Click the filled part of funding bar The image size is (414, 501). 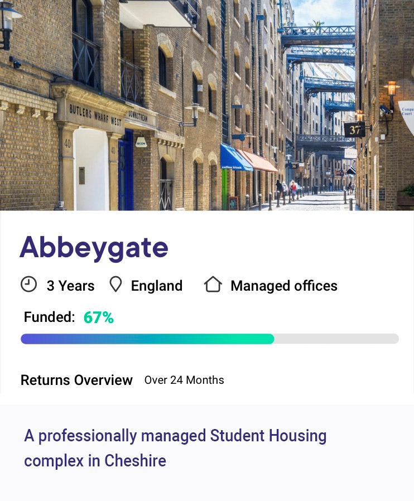coord(147,339)
